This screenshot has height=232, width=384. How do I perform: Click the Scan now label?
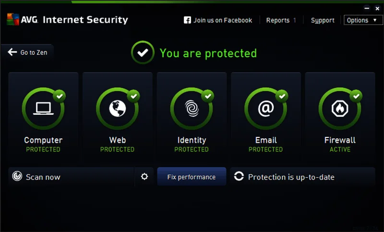click(x=43, y=177)
